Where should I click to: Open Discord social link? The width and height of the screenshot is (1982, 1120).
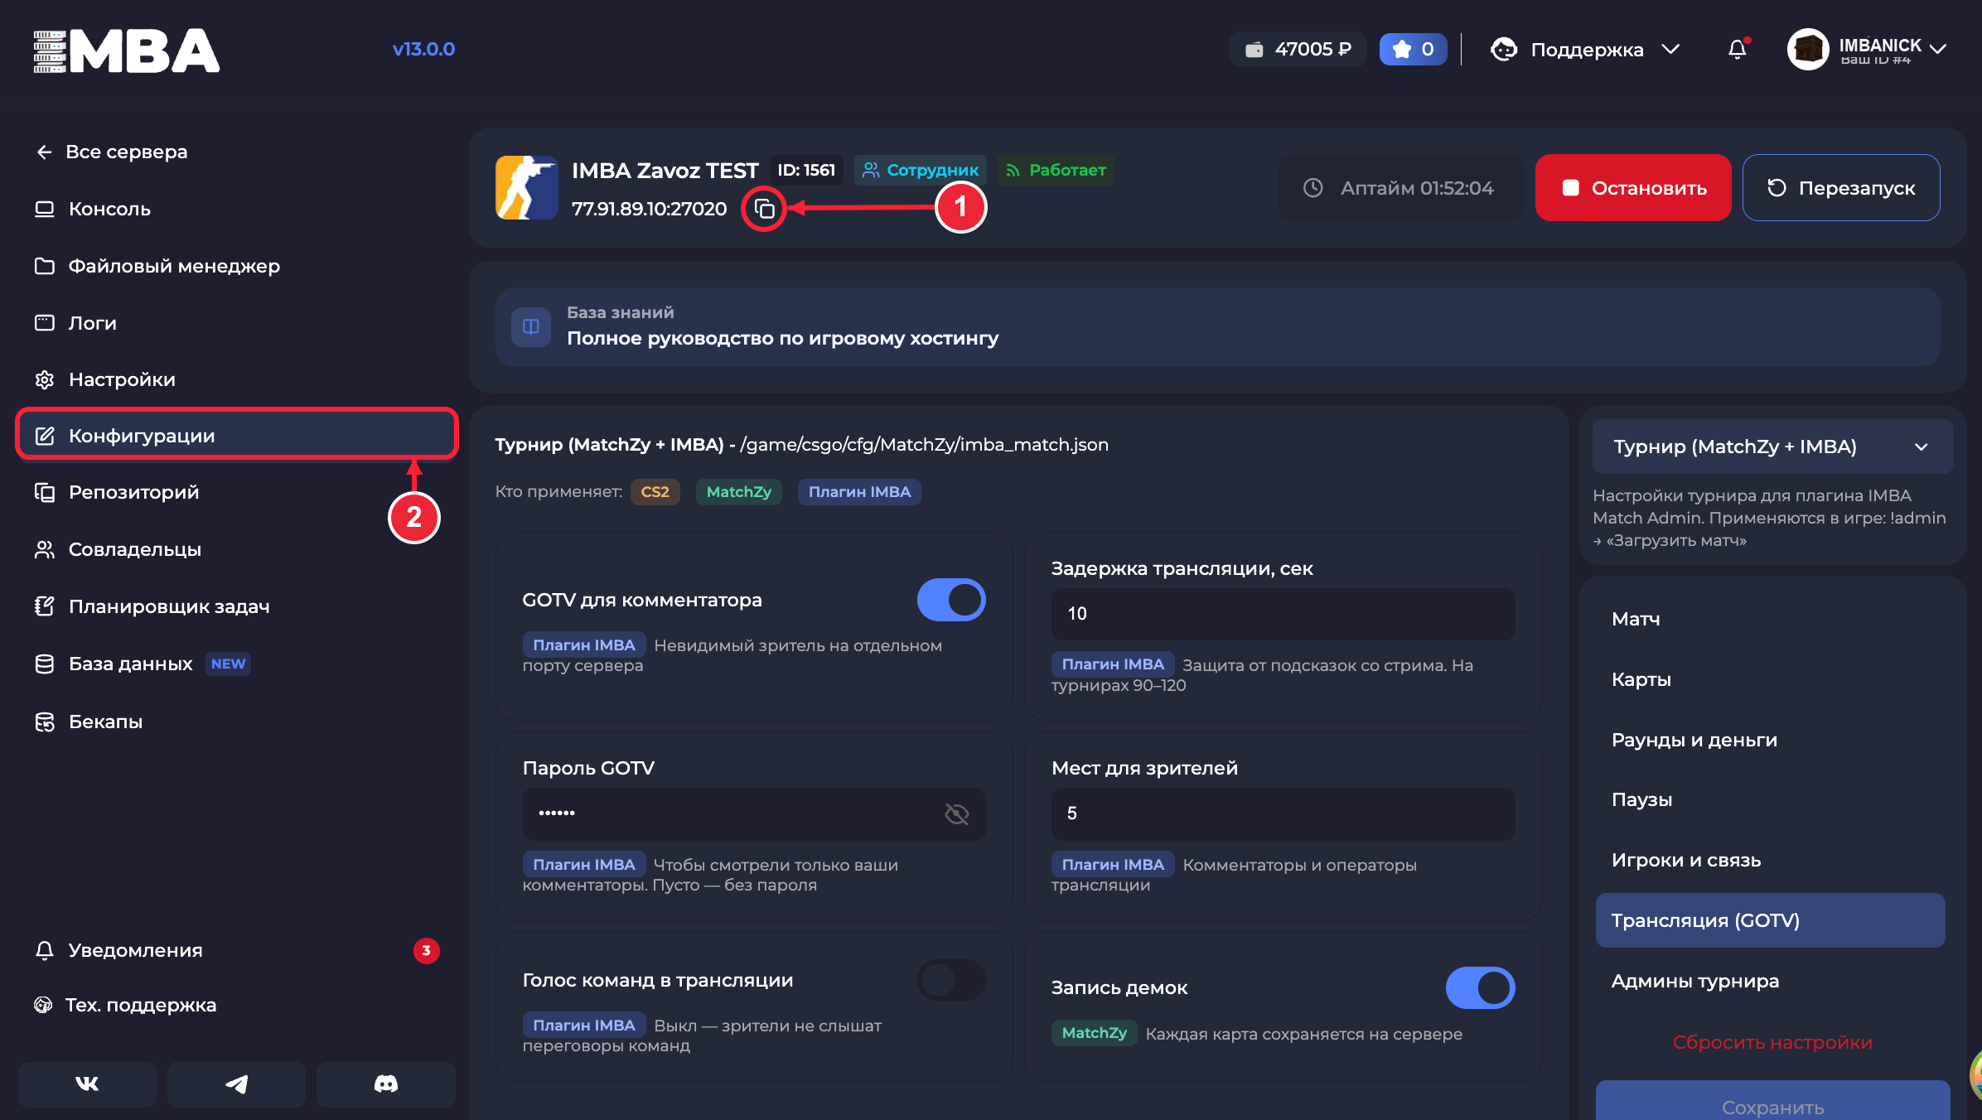tap(386, 1084)
